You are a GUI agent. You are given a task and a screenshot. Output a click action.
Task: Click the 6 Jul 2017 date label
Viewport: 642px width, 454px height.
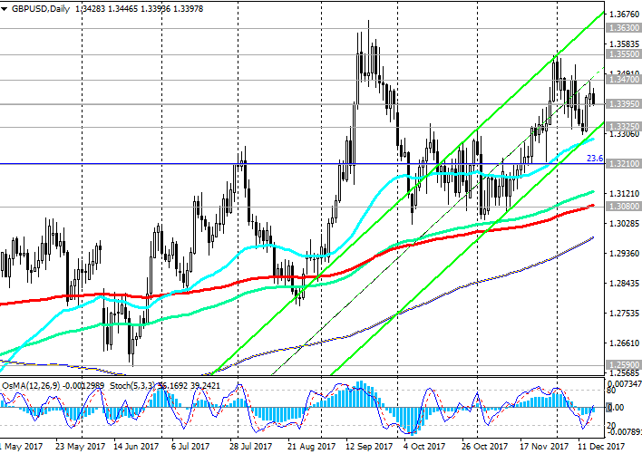point(190,446)
